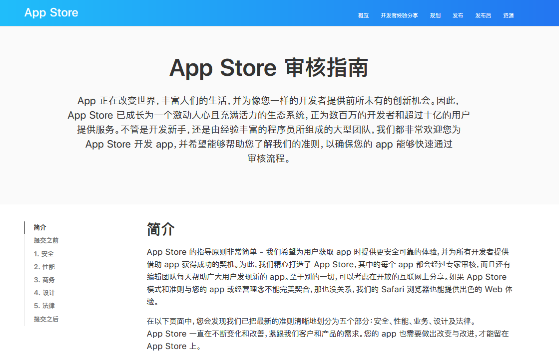
Task: Click the paragraph starting with App Store 的指导原则
Action: click(330, 277)
